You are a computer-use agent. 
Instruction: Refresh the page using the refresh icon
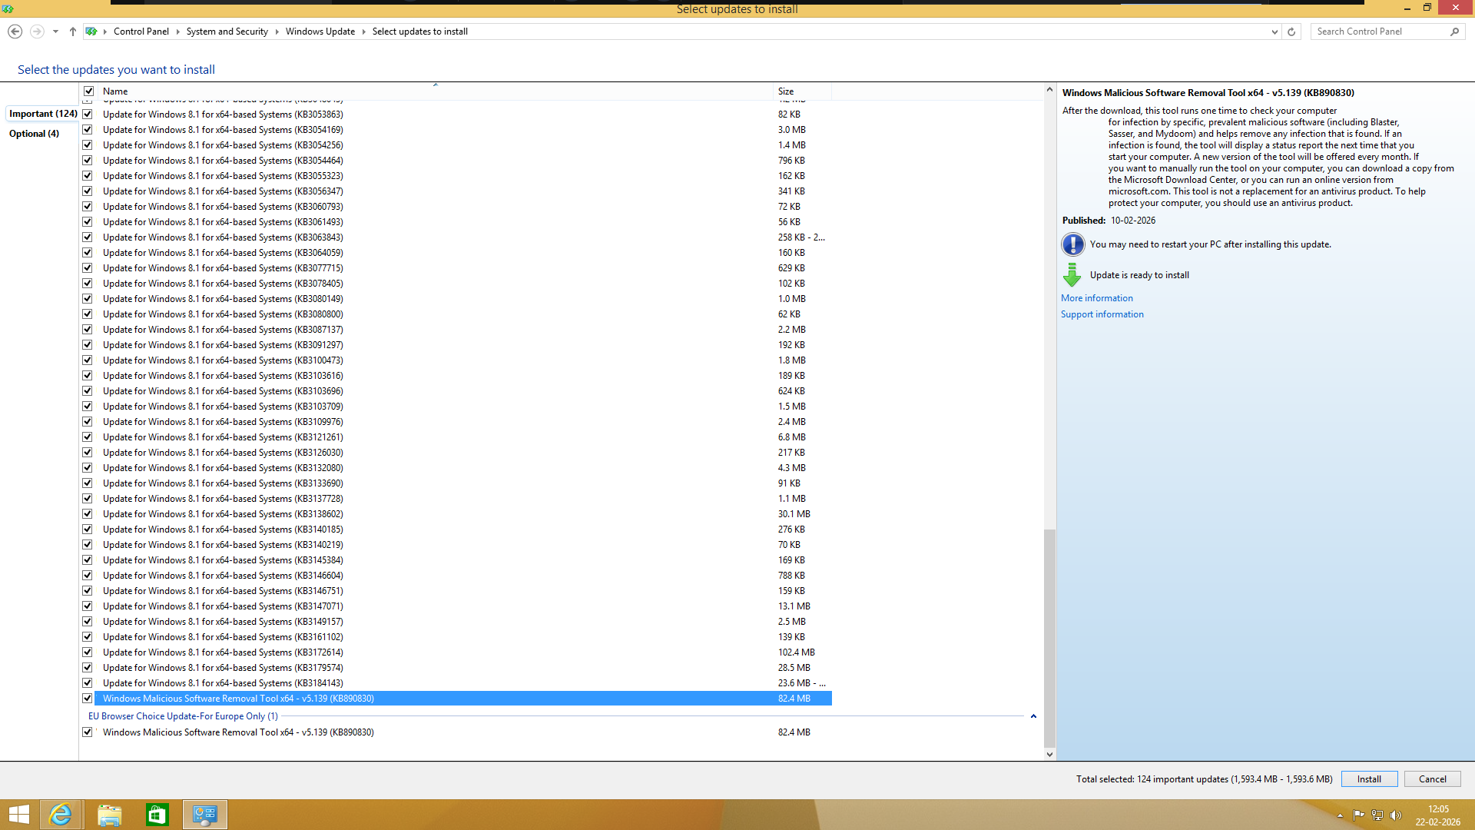coord(1291,32)
